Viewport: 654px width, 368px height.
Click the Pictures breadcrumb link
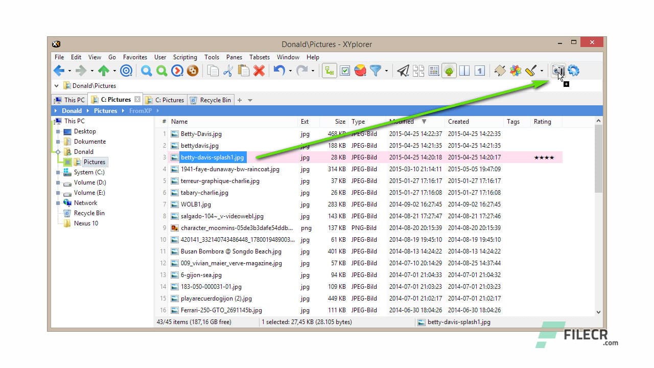coord(105,110)
